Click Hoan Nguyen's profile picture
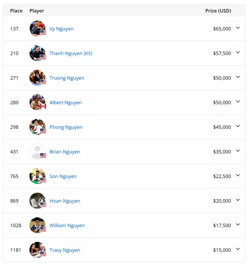This screenshot has width=249, height=267. click(x=37, y=201)
